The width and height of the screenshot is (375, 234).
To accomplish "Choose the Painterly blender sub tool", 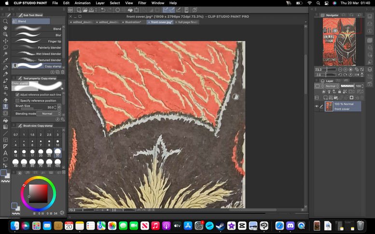I will coord(37,48).
